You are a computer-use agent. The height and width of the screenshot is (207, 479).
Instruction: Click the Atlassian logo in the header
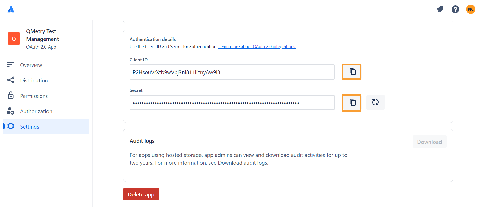pyautogui.click(x=11, y=9)
